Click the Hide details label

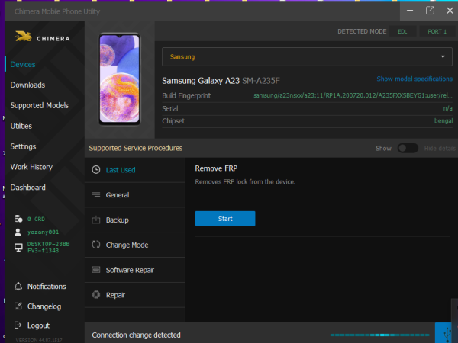440,148
